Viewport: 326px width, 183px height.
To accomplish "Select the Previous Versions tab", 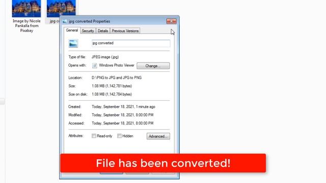I will [125, 31].
